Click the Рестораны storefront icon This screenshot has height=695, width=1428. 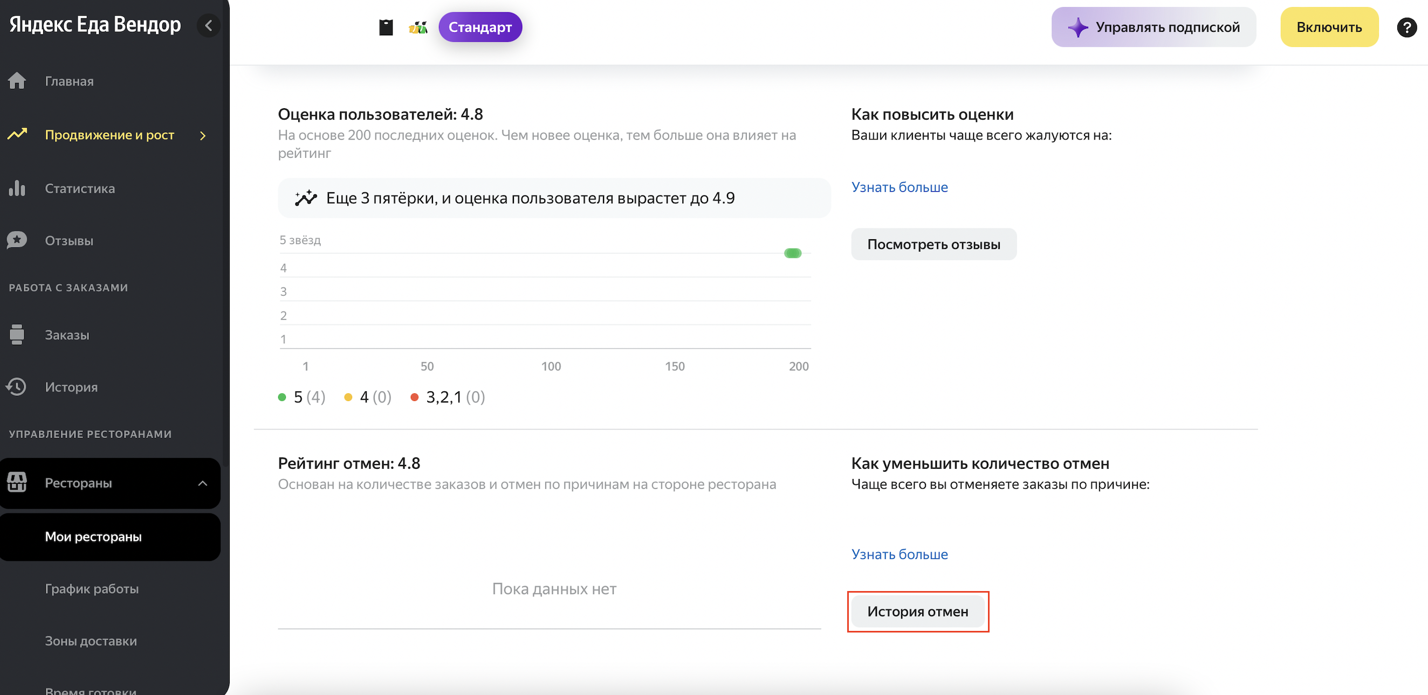[x=17, y=482]
